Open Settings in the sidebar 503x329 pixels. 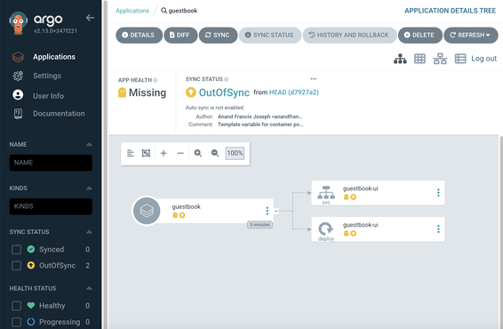coord(47,76)
